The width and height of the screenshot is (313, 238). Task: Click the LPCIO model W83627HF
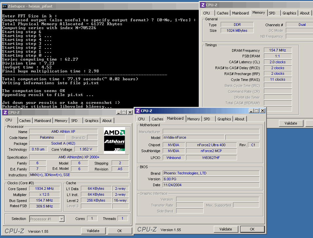(x=211, y=158)
